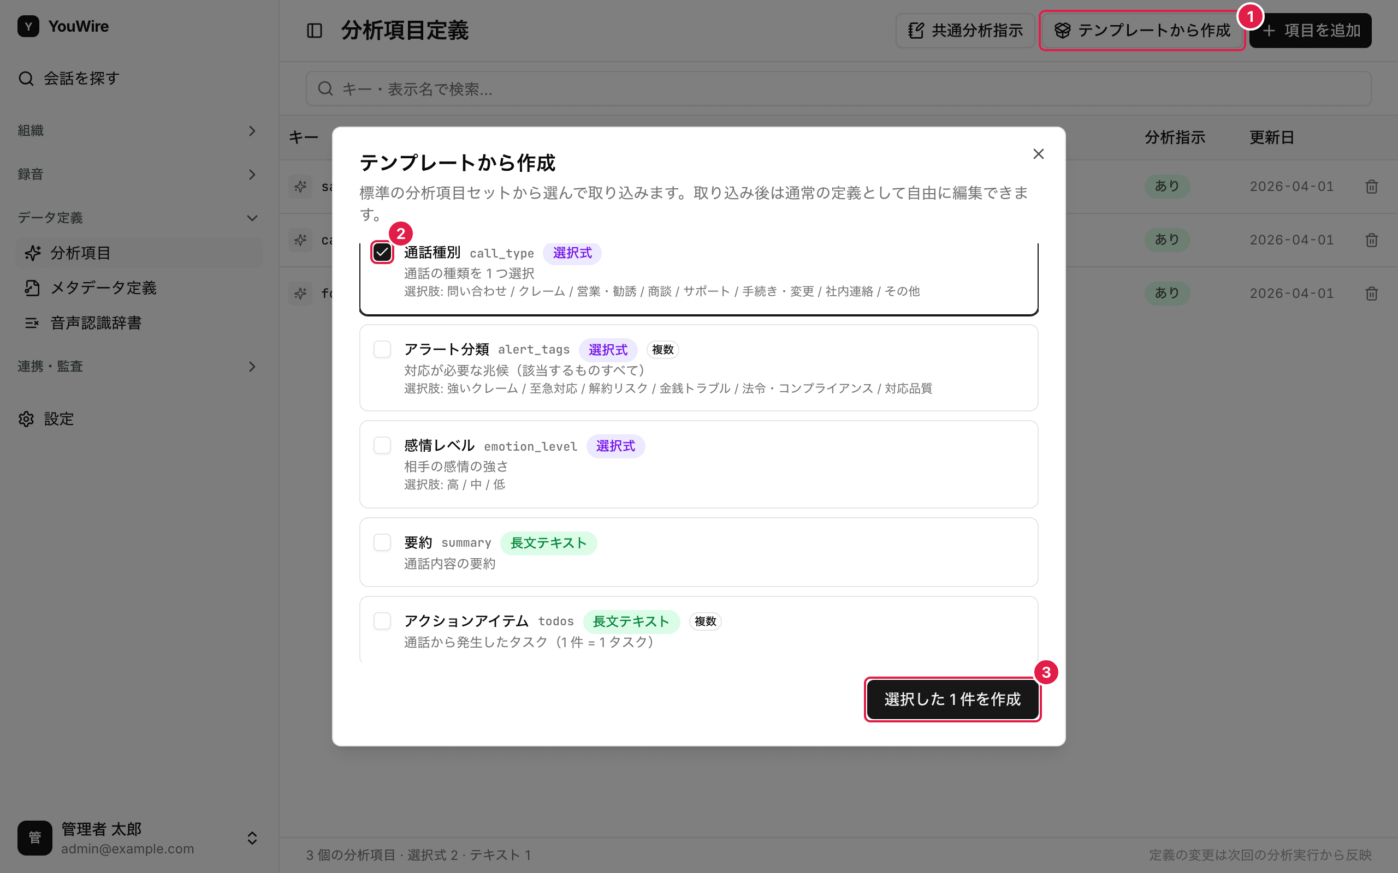
Task: Click magnifier icon in the key search box
Action: coord(325,89)
